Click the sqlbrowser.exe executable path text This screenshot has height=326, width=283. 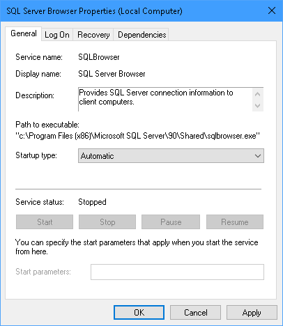[137, 136]
